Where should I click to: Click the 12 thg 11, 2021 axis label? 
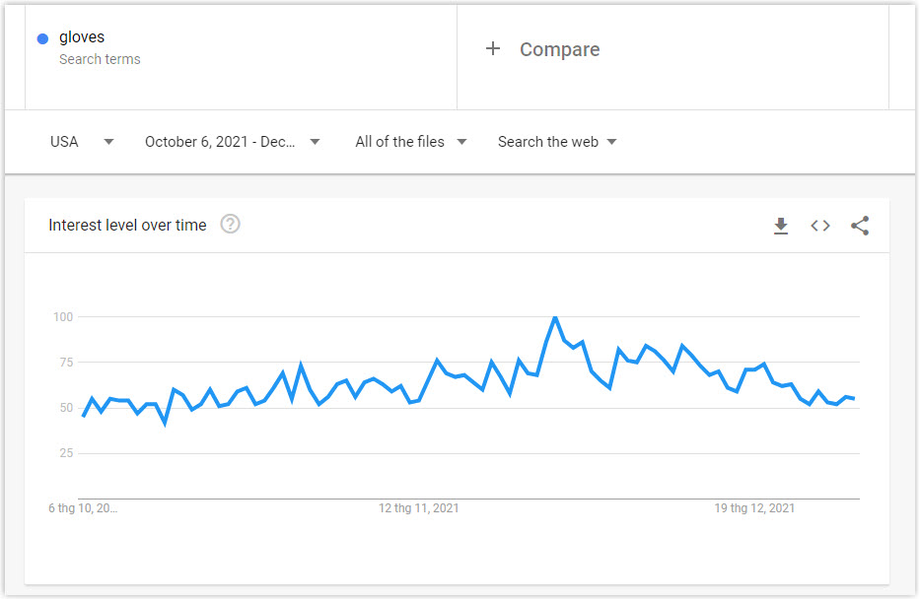[x=418, y=508]
